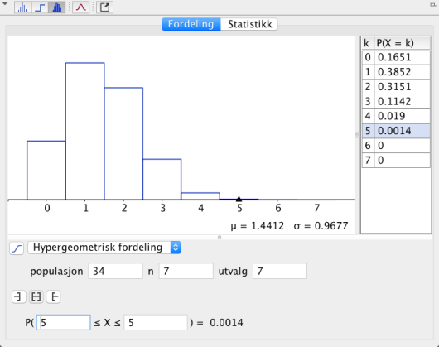Expand the toolbar triangle in the top-left corner

5,4
